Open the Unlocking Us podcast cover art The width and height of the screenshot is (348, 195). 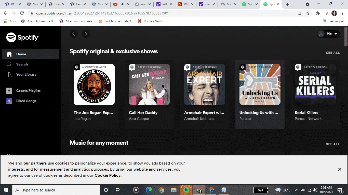tap(260, 85)
